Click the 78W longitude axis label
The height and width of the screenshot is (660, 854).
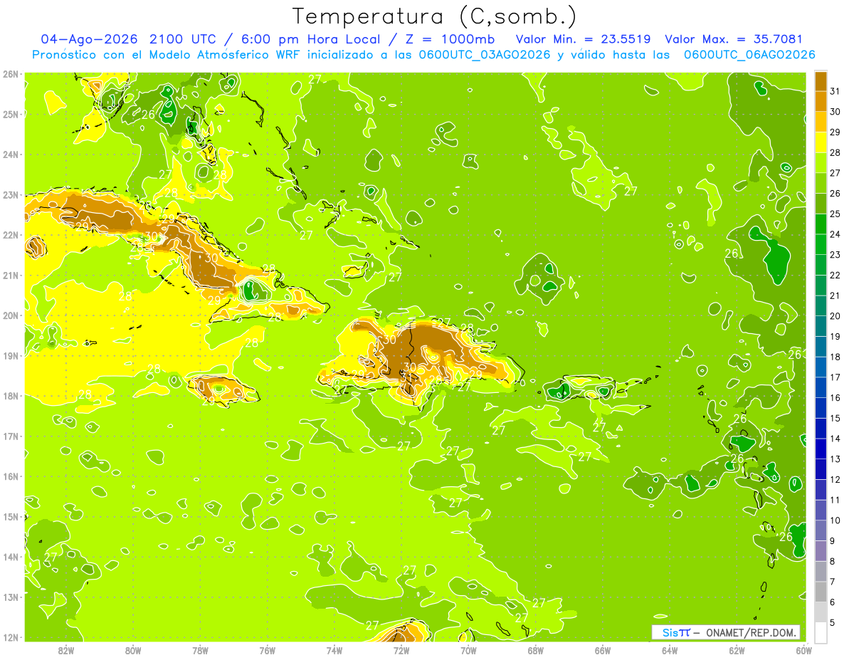click(200, 649)
